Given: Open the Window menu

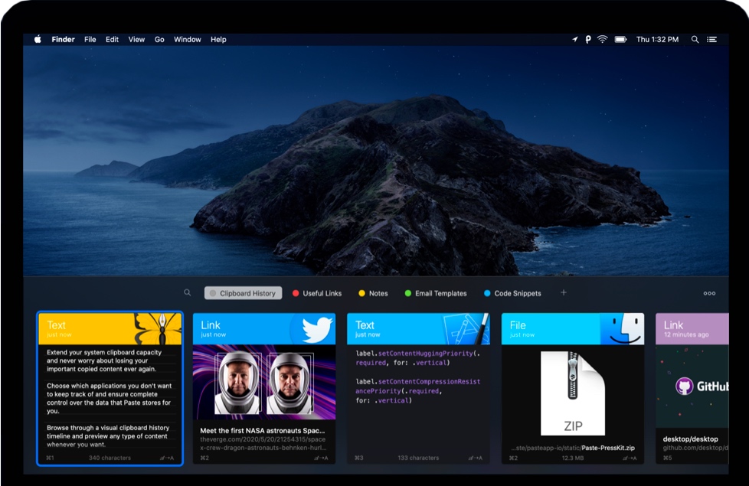Looking at the screenshot, I should 187,39.
